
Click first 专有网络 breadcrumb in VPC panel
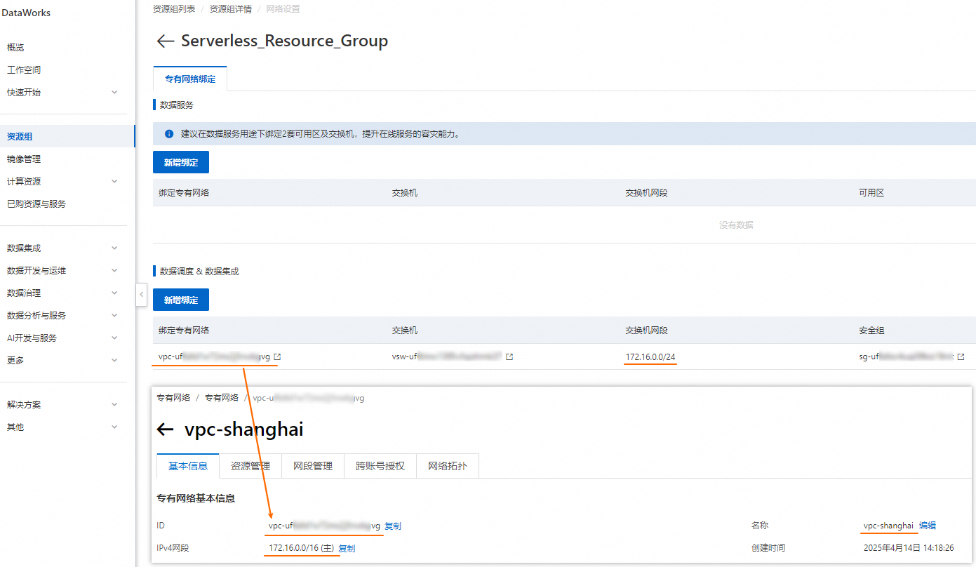[x=173, y=398]
